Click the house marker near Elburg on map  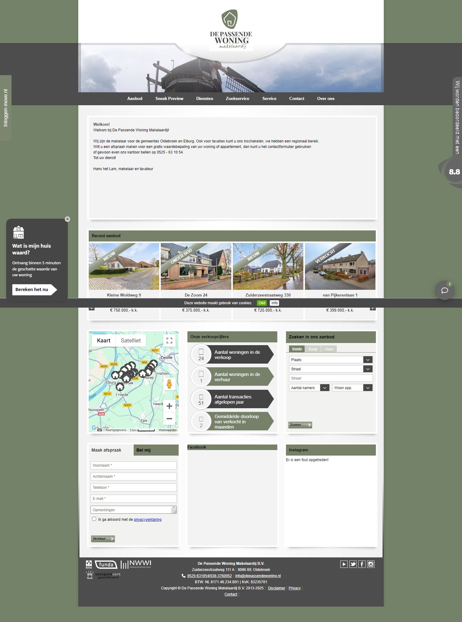click(115, 375)
